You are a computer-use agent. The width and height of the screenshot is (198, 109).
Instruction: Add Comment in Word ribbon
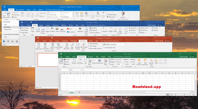click(x=105, y=30)
